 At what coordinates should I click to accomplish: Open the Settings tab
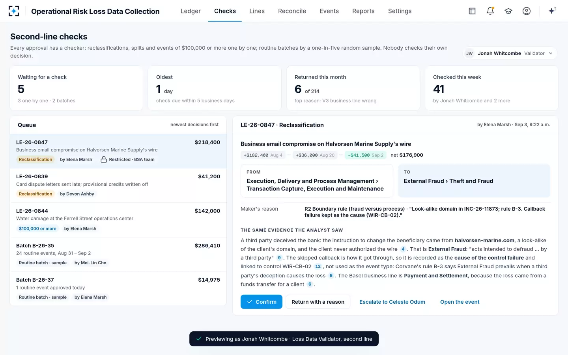tap(400, 11)
